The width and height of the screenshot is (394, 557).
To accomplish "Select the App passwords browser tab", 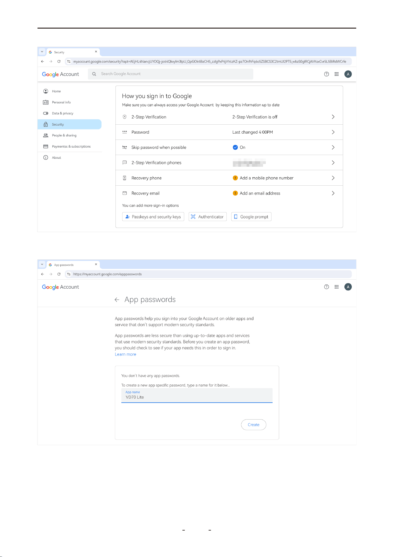I will (73, 265).
